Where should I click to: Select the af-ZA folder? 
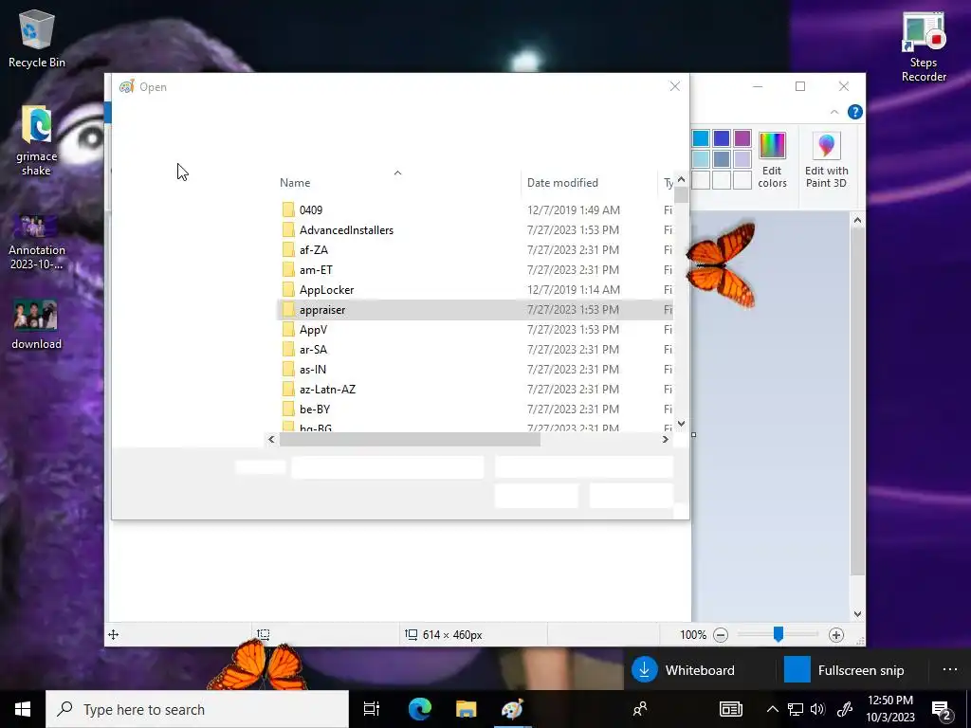pyautogui.click(x=475, y=249)
